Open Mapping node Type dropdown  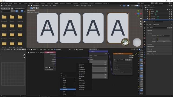(x=101, y=56)
